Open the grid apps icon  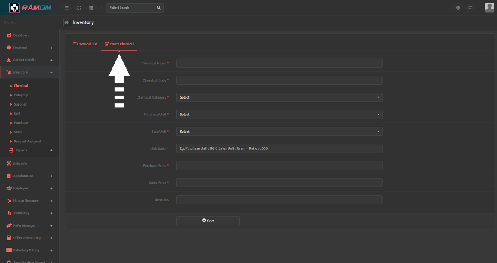pyautogui.click(x=91, y=8)
